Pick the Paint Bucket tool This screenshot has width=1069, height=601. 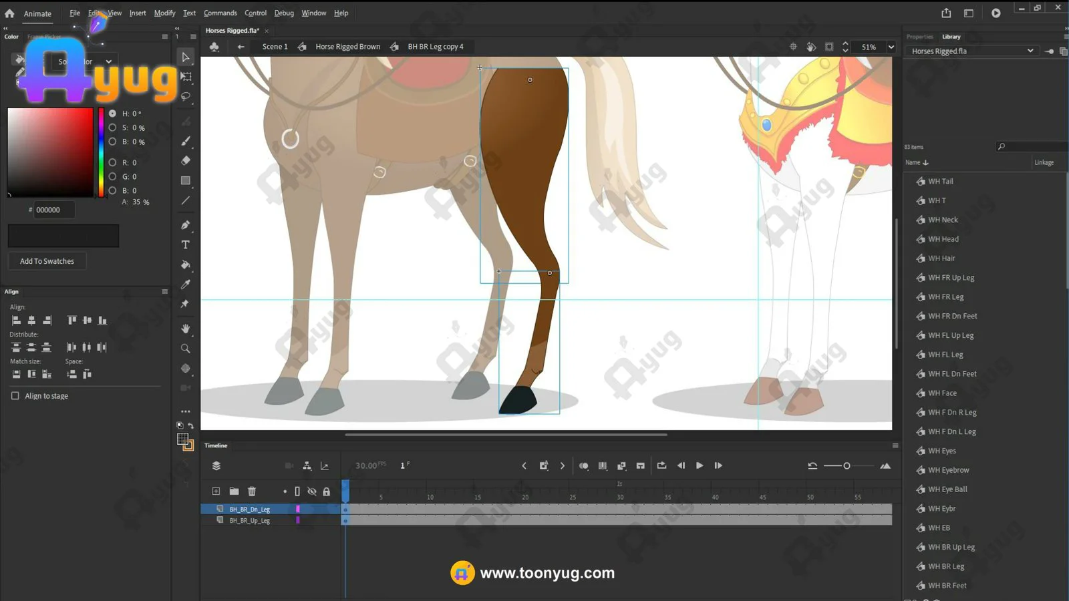point(186,264)
